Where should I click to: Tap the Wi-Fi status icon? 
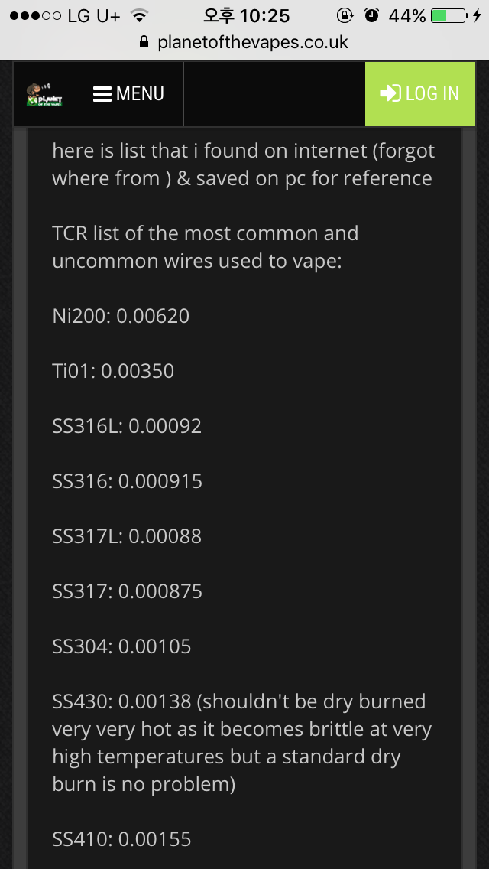141,16
